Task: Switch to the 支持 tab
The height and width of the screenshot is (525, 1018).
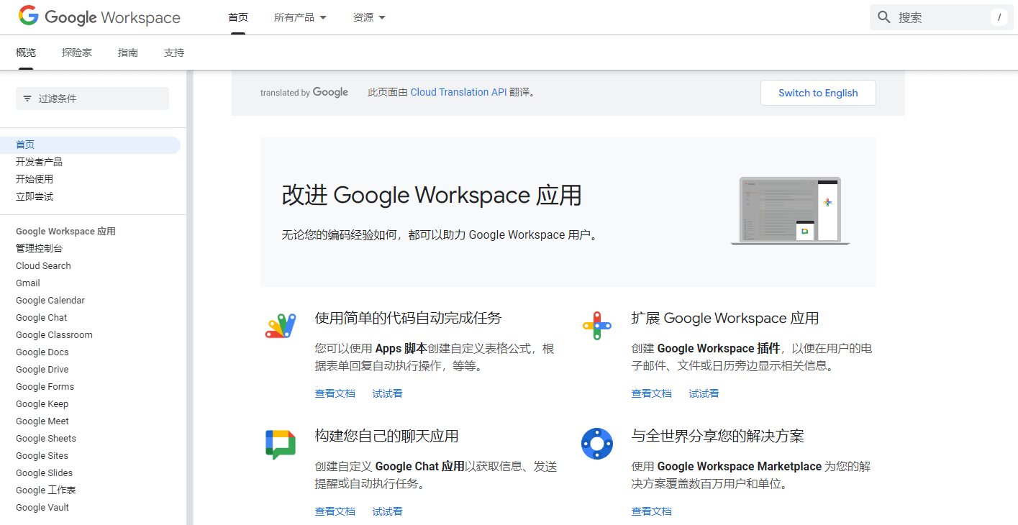Action: pos(174,52)
